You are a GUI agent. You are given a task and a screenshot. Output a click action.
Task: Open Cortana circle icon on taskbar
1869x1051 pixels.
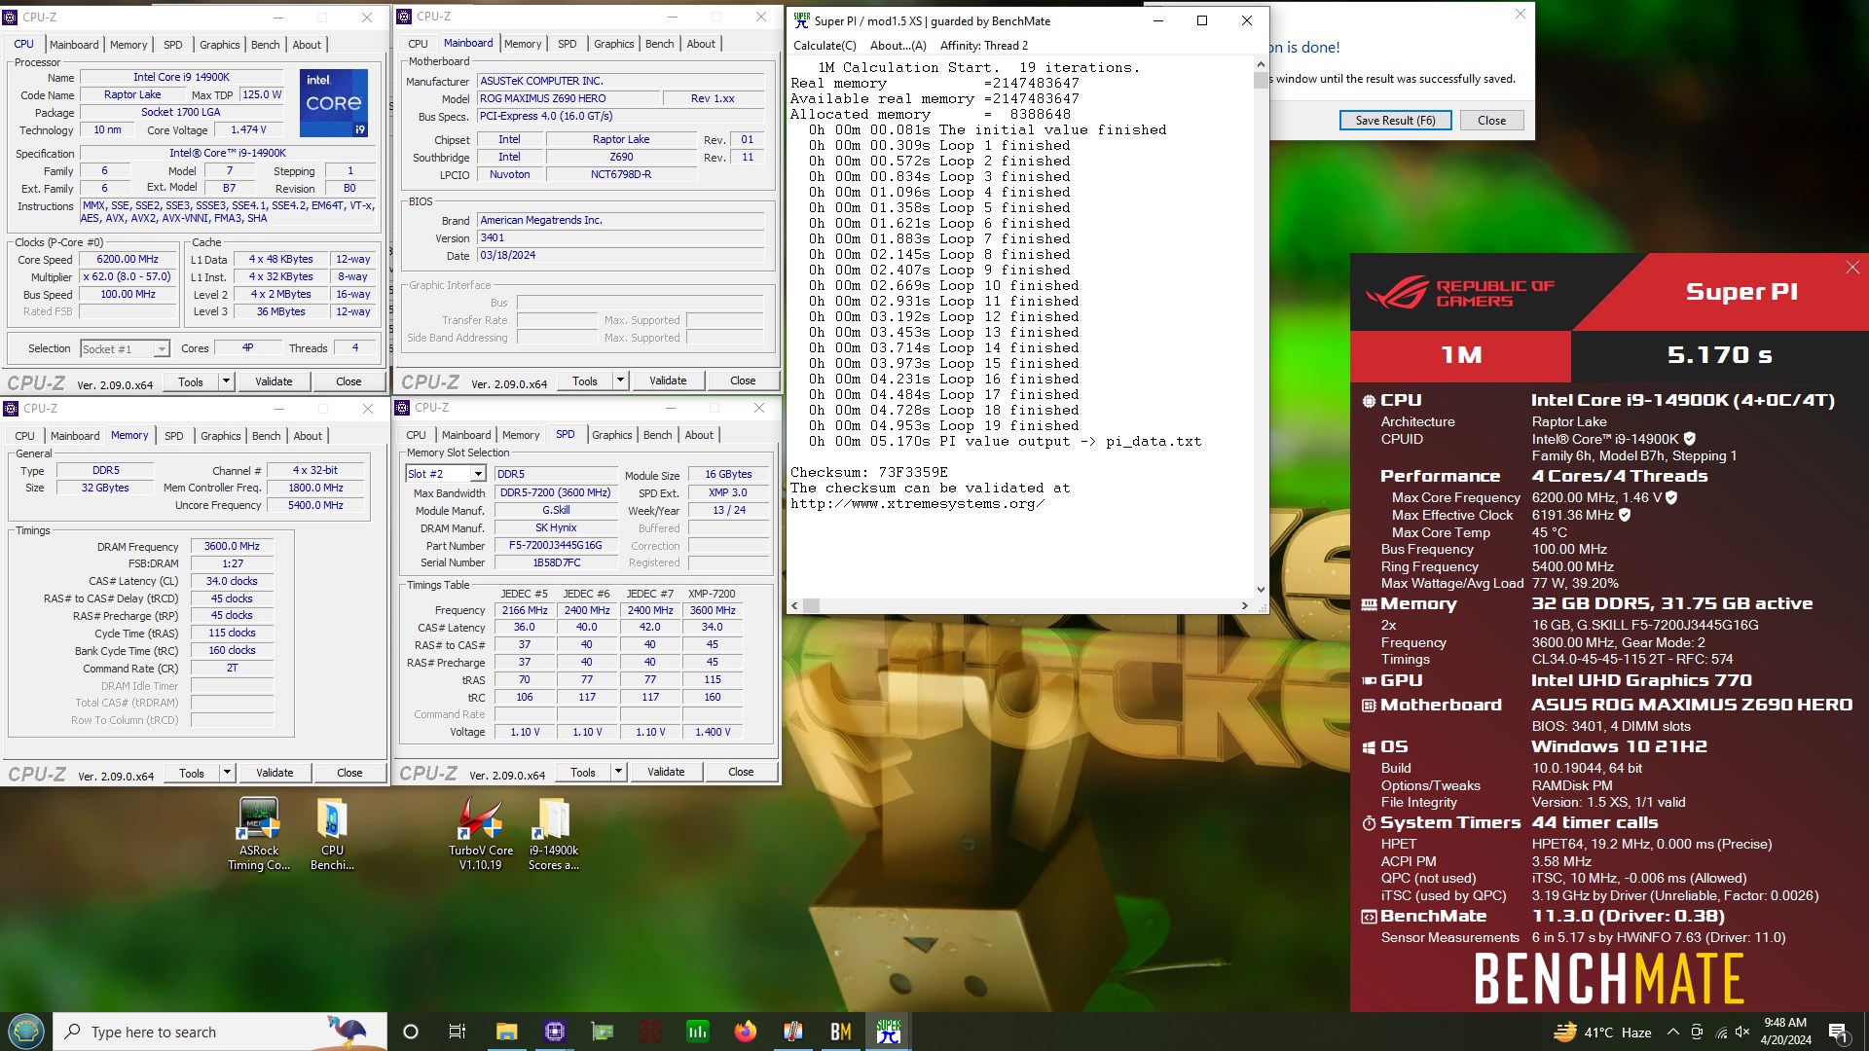(x=410, y=1032)
